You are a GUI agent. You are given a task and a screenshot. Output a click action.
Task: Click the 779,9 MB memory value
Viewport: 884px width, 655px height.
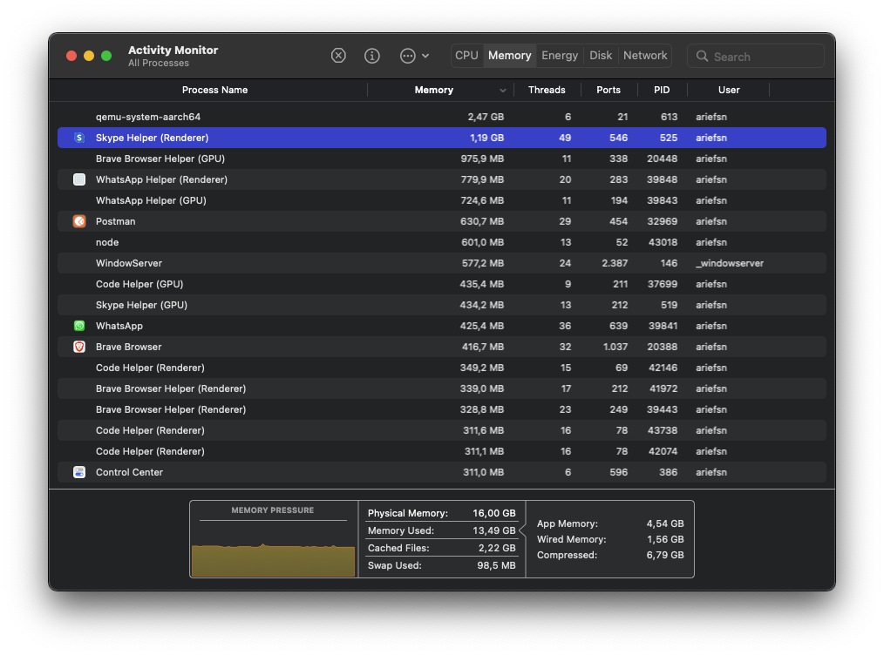tap(482, 179)
